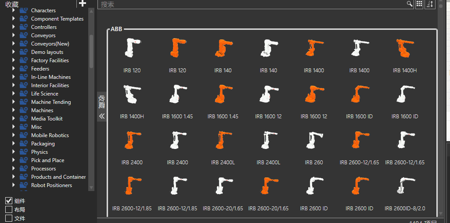This screenshot has width=450, height=223.
Task: Click the Media Toolkit folder icon
Action: [x=24, y=119]
